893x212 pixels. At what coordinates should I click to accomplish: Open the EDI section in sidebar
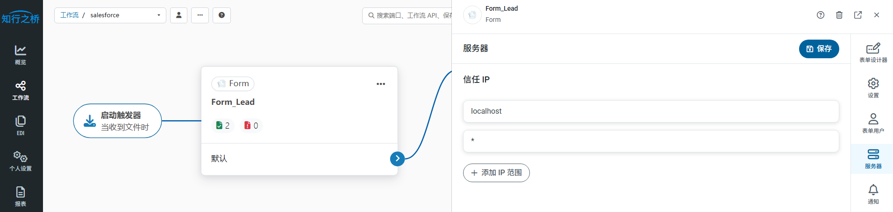(x=21, y=125)
